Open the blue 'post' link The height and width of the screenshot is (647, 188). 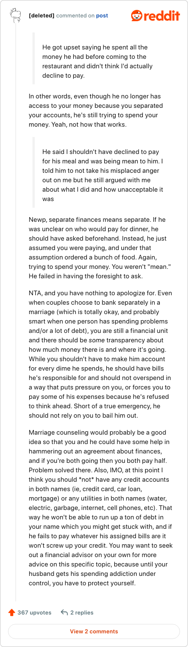(x=102, y=16)
